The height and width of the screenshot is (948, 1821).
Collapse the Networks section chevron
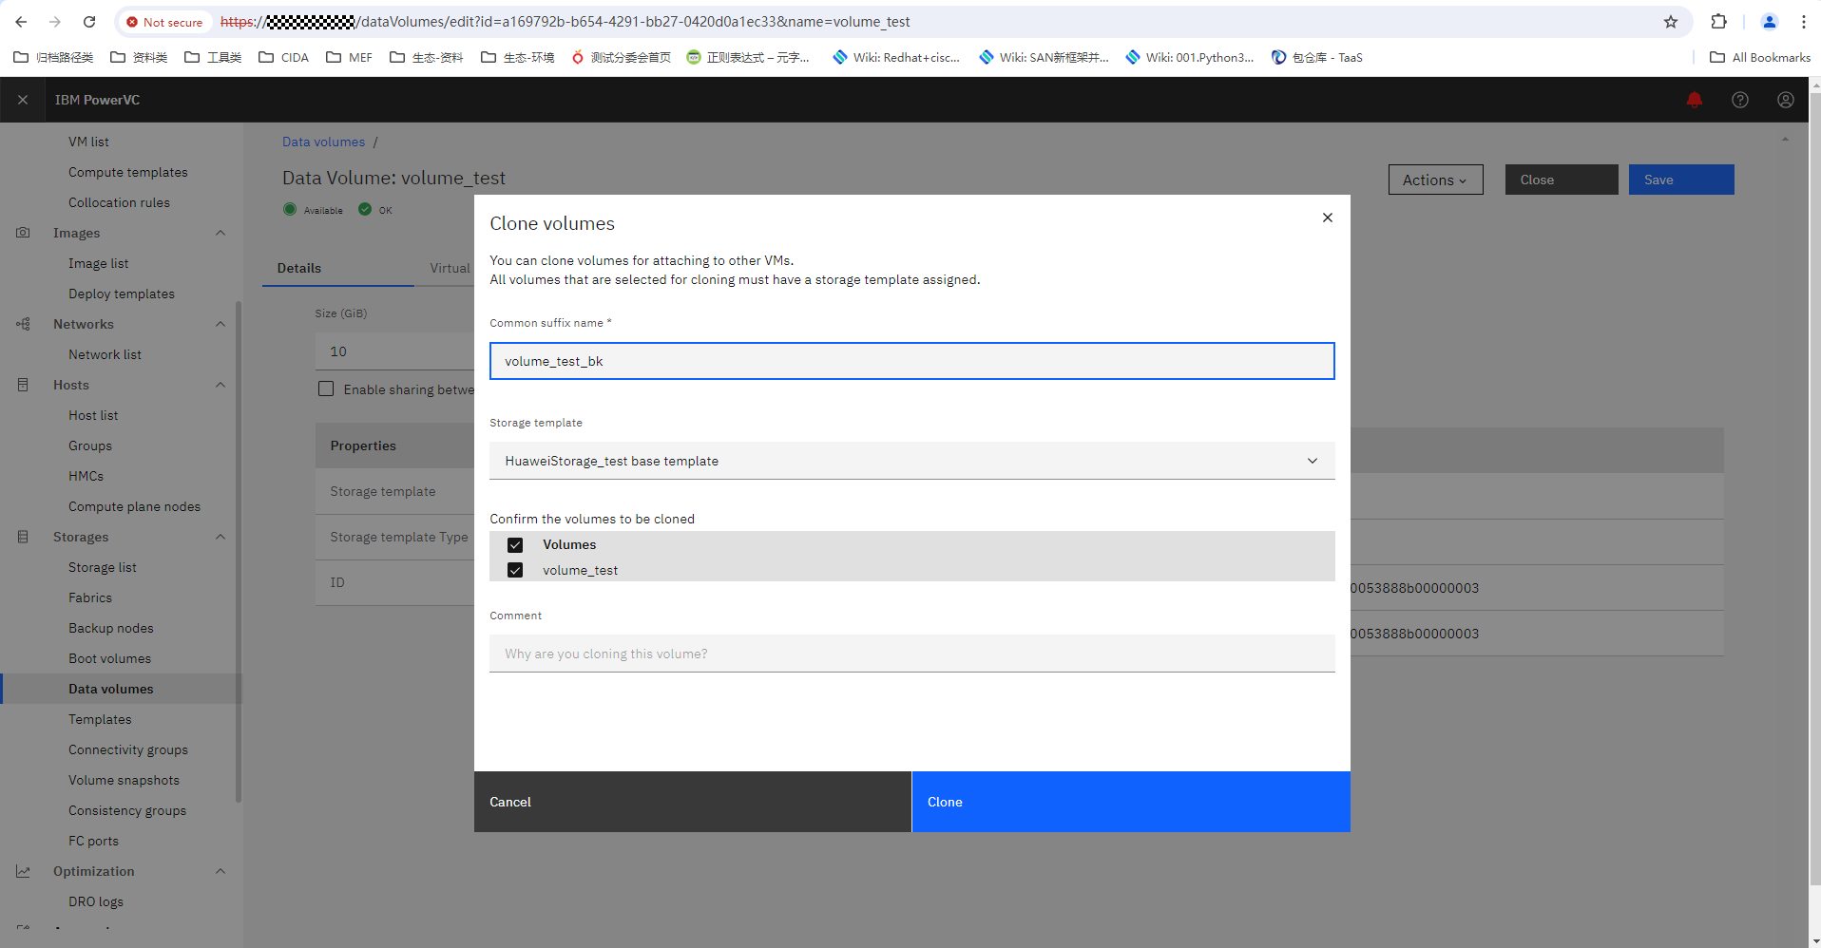(x=220, y=324)
